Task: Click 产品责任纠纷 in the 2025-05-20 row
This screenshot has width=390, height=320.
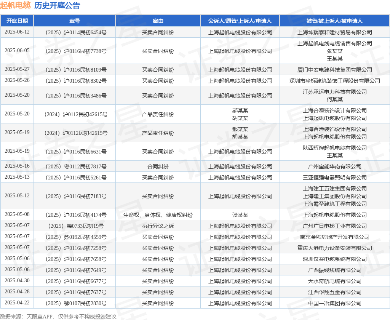Action: [158, 114]
